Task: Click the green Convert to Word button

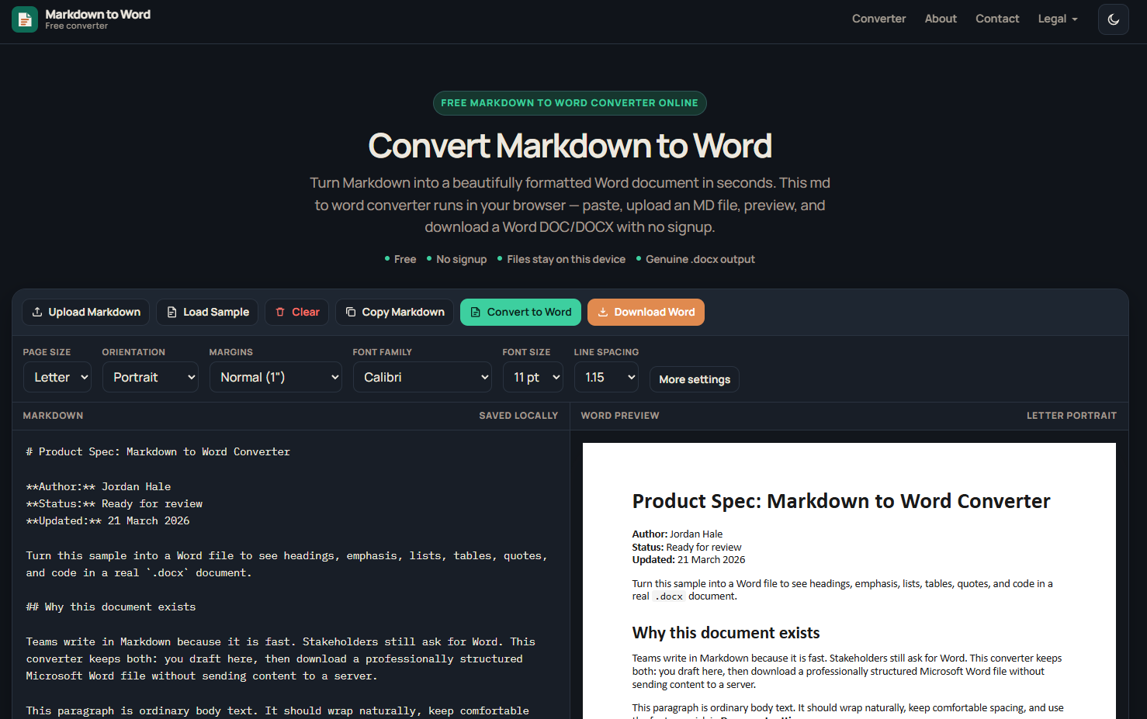Action: click(521, 312)
